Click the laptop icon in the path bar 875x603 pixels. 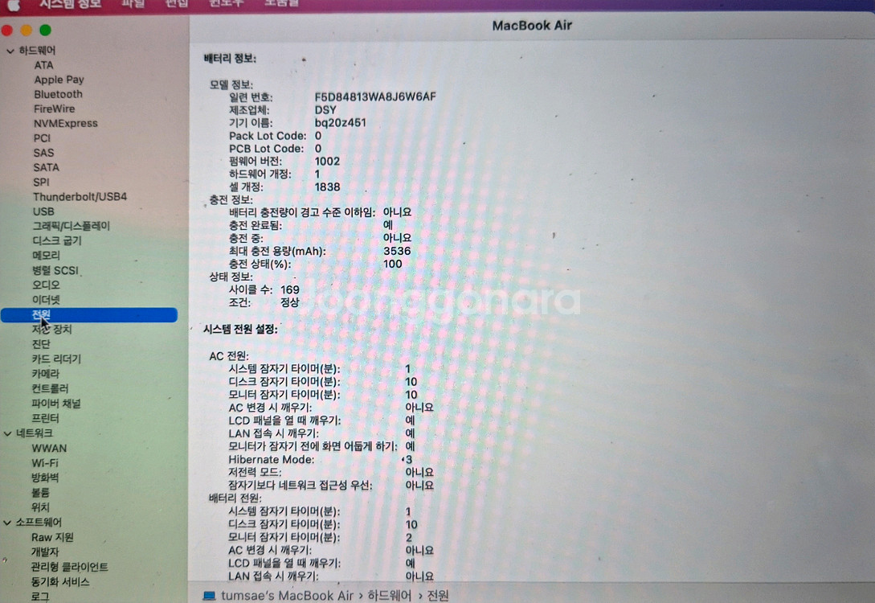[209, 596]
